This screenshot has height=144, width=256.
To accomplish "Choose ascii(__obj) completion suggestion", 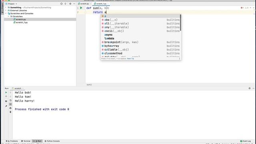I will point(140,31).
